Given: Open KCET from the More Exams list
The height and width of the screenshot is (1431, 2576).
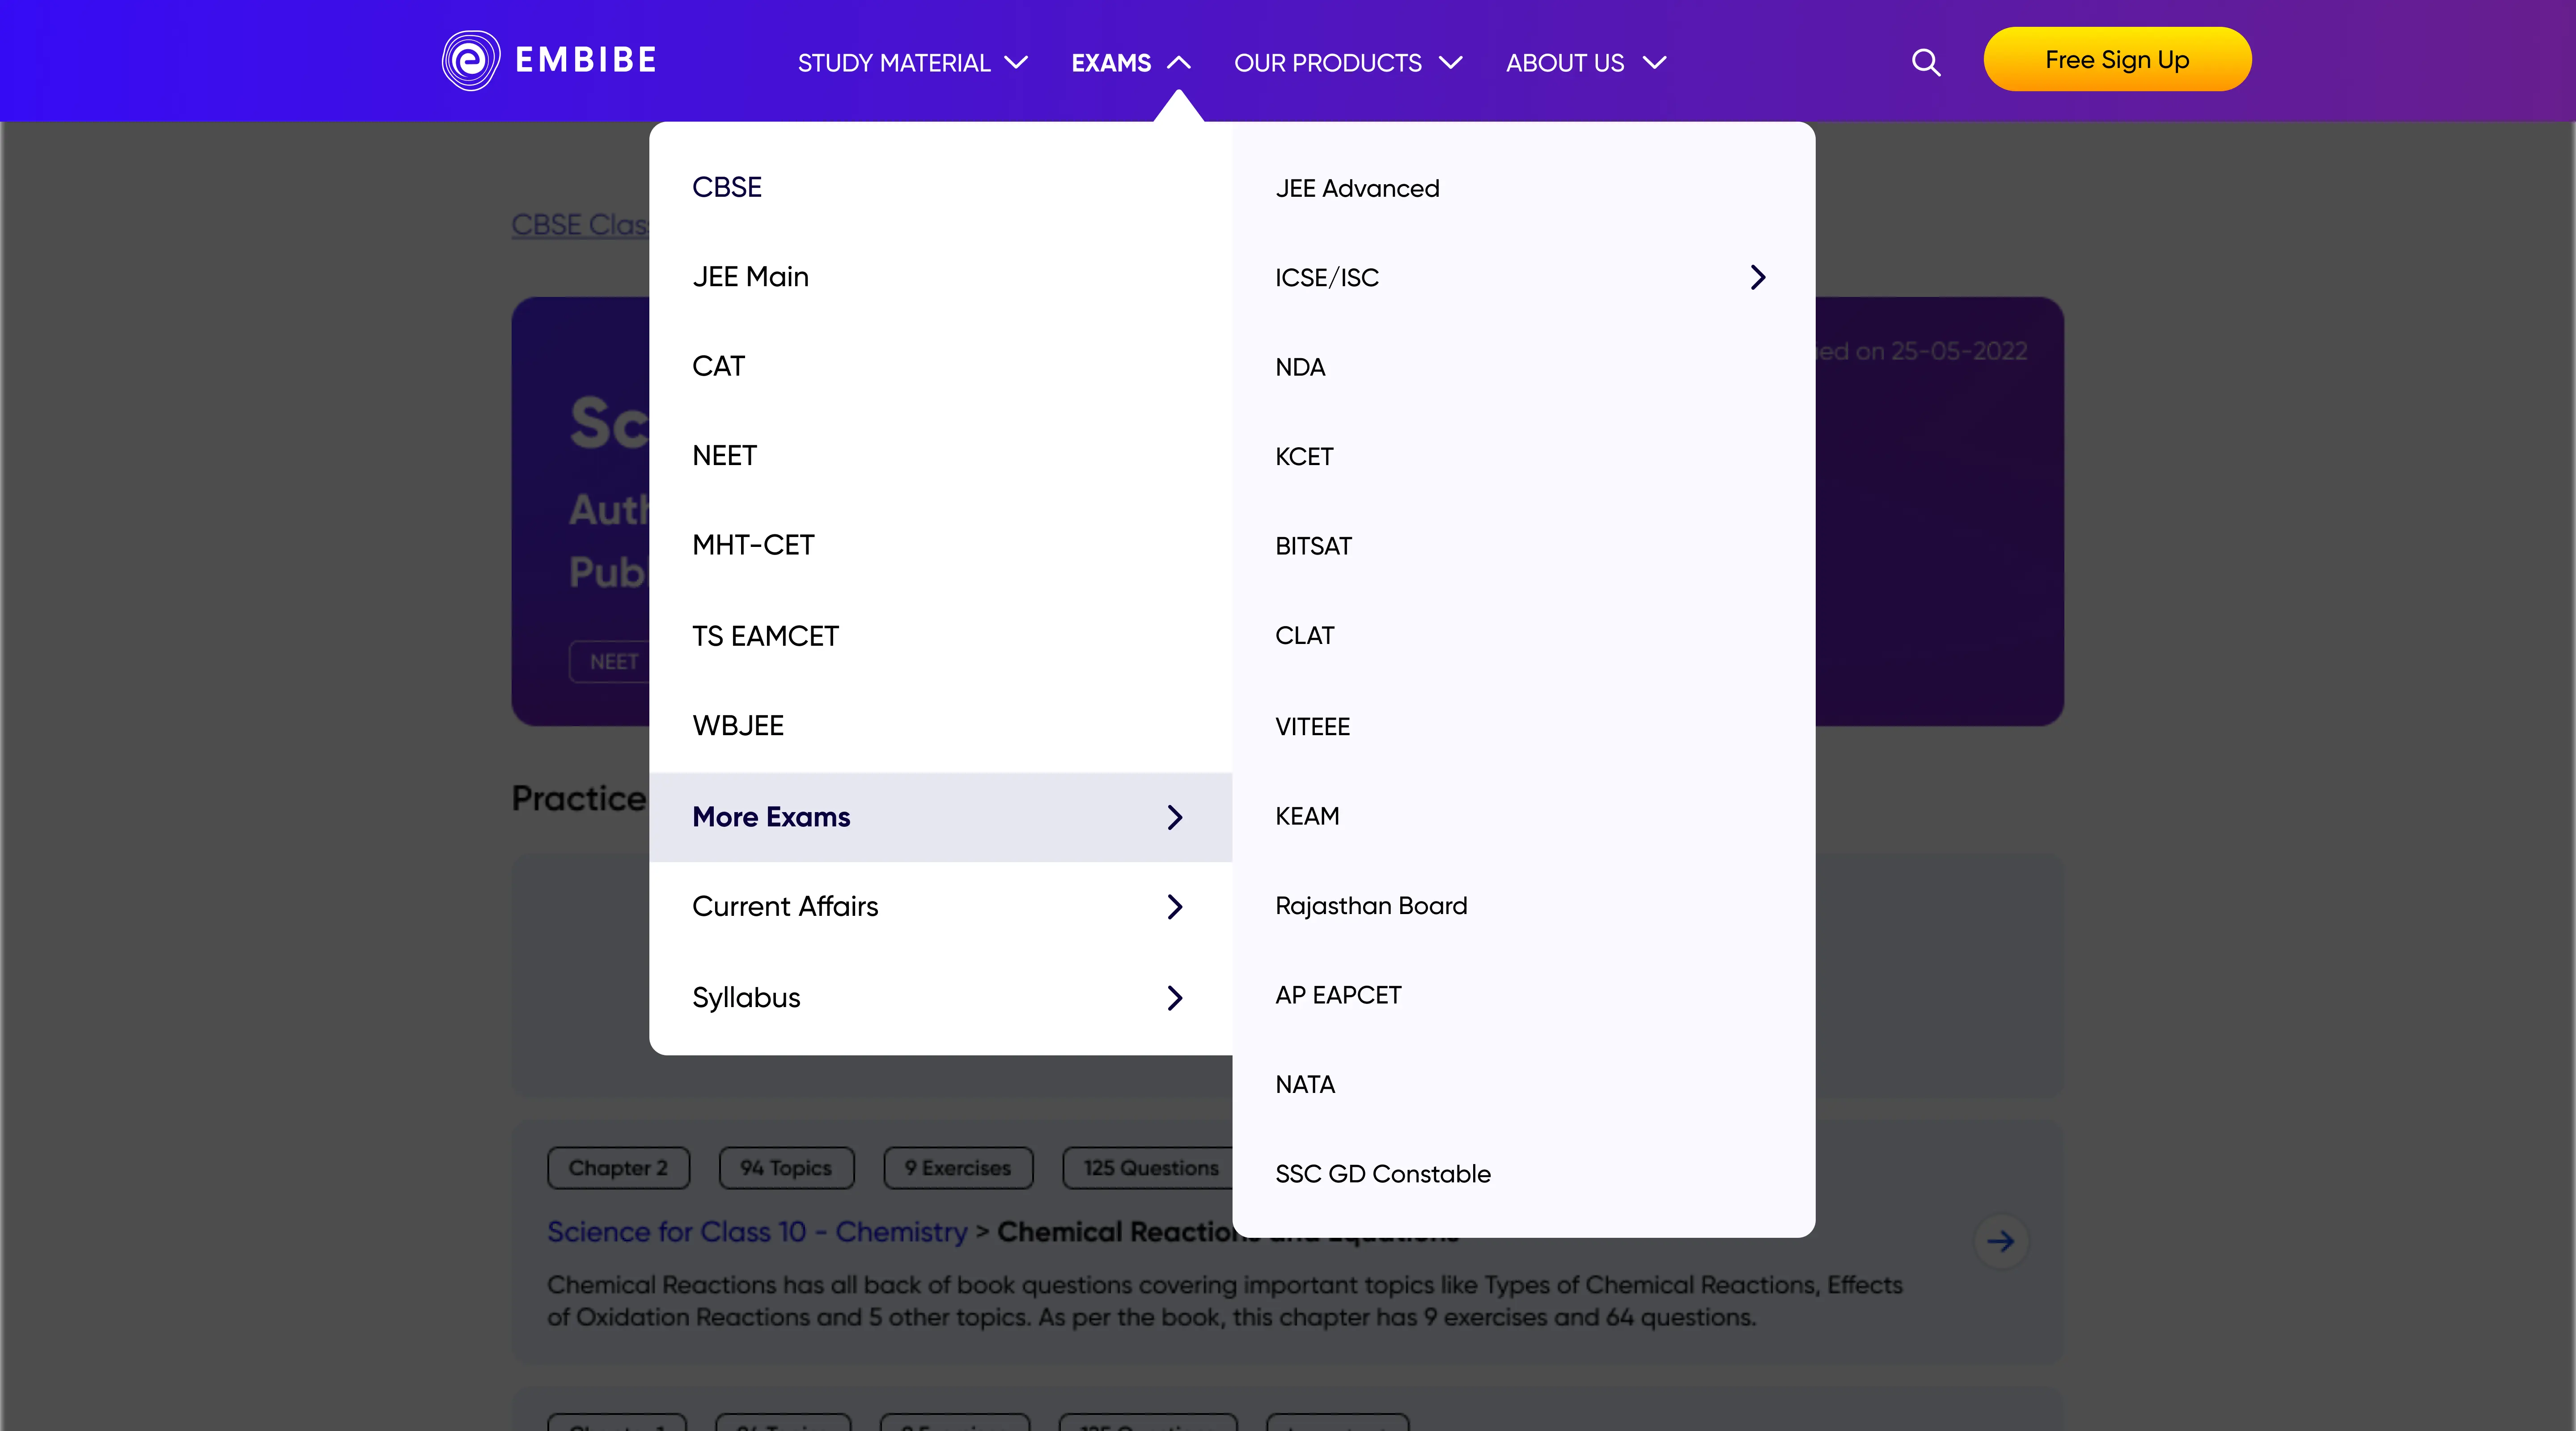Looking at the screenshot, I should pos(1304,457).
